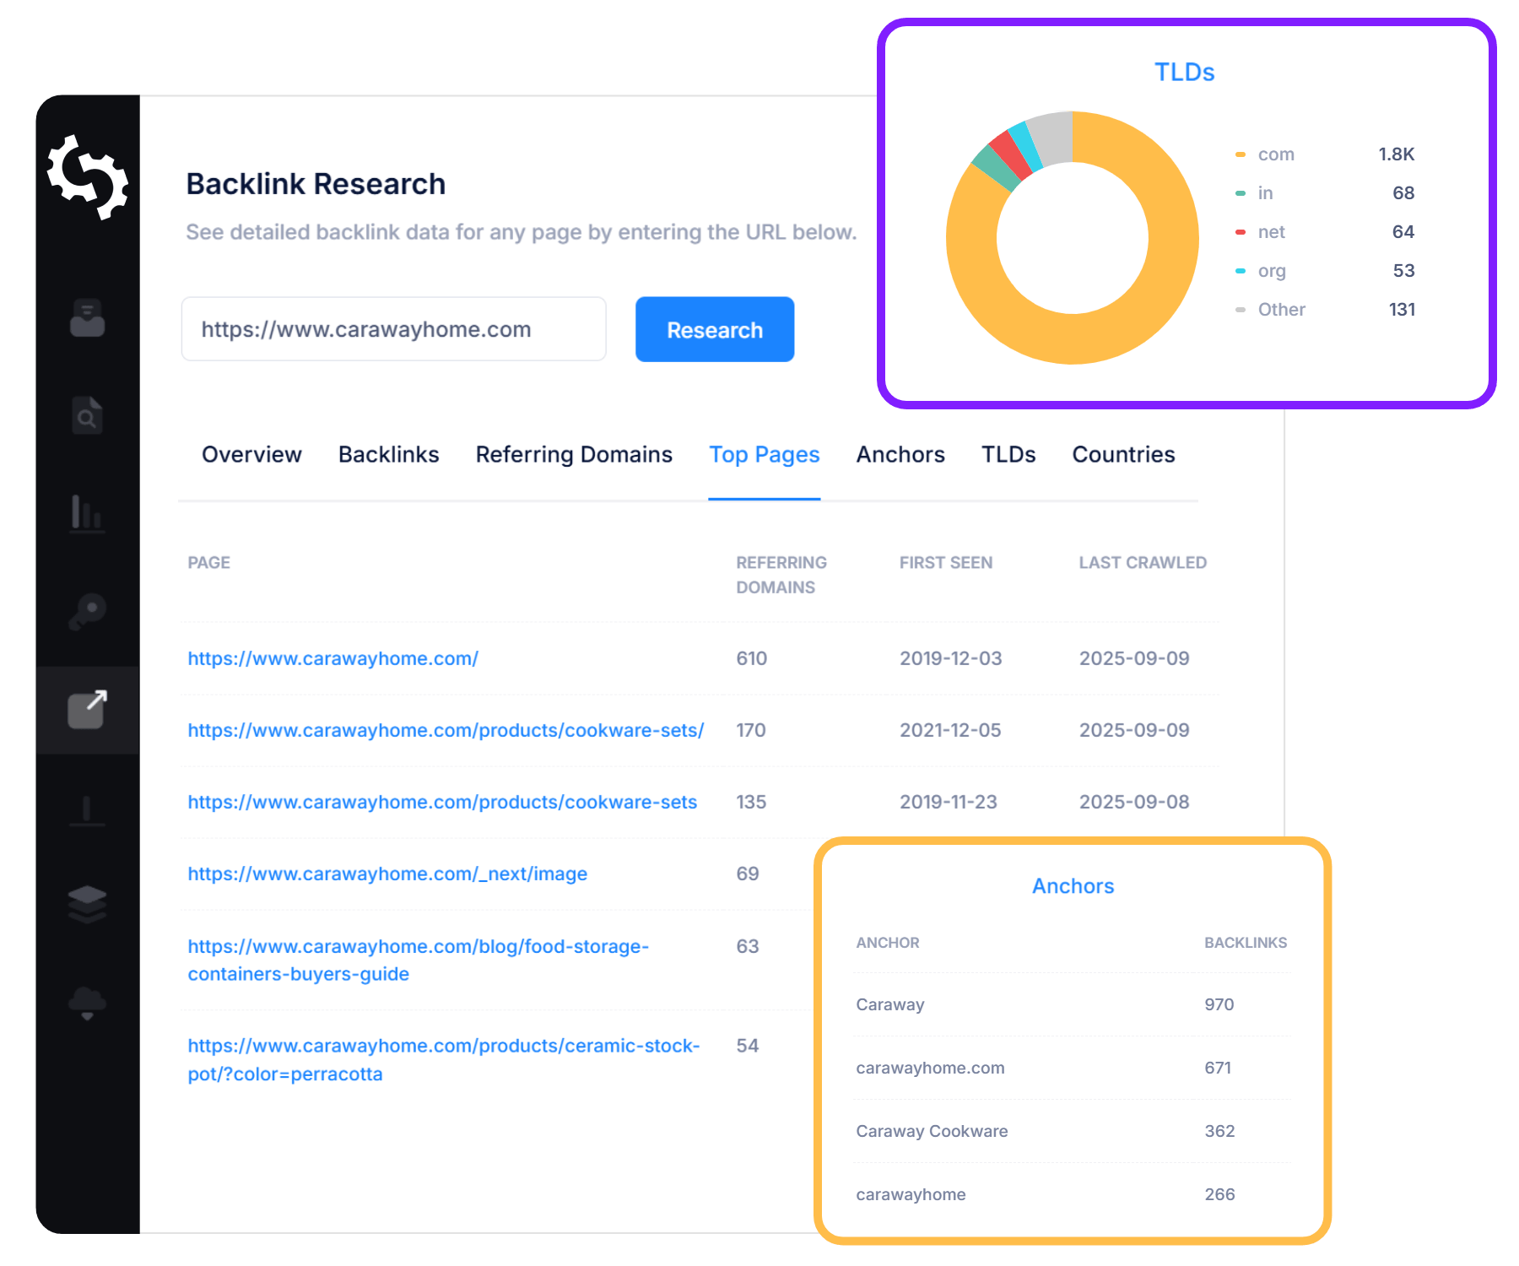Open the page search (site audit) sidebar icon

(x=87, y=415)
